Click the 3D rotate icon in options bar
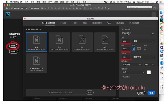The width and height of the screenshot is (166, 103). point(96,8)
